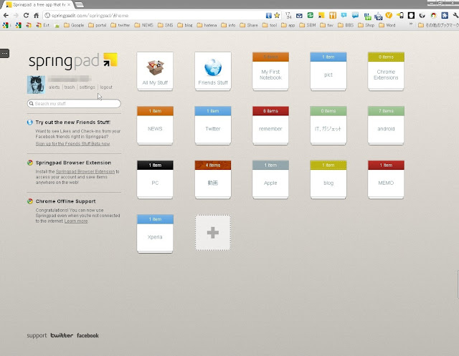
Task: Open the NEWS bookmarks folder
Action: pyautogui.click(x=144, y=25)
